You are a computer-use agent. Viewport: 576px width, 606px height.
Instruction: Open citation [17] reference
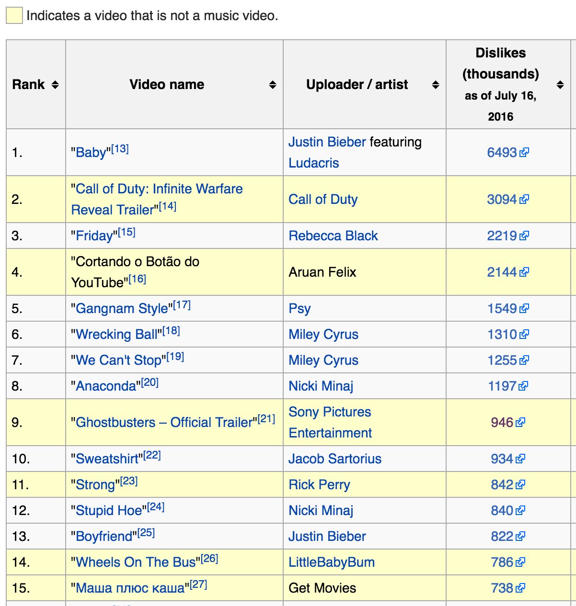182,305
